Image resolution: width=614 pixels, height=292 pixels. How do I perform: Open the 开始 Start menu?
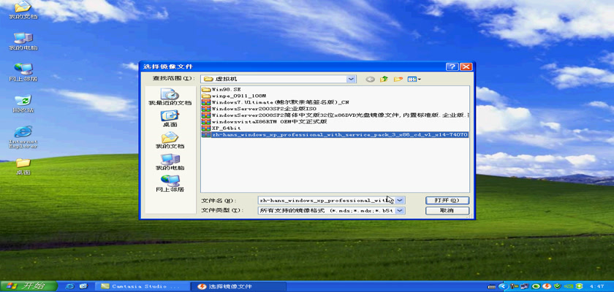pyautogui.click(x=26, y=285)
